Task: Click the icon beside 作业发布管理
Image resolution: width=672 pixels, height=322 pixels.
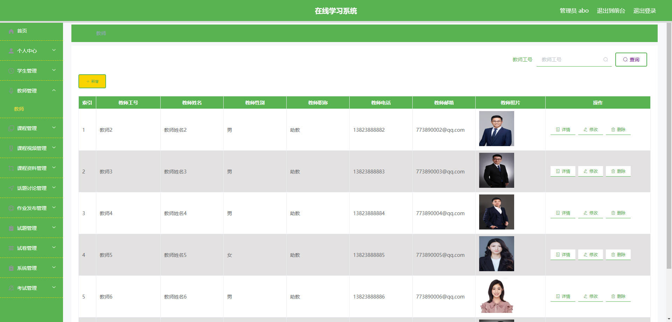Action: tap(11, 208)
